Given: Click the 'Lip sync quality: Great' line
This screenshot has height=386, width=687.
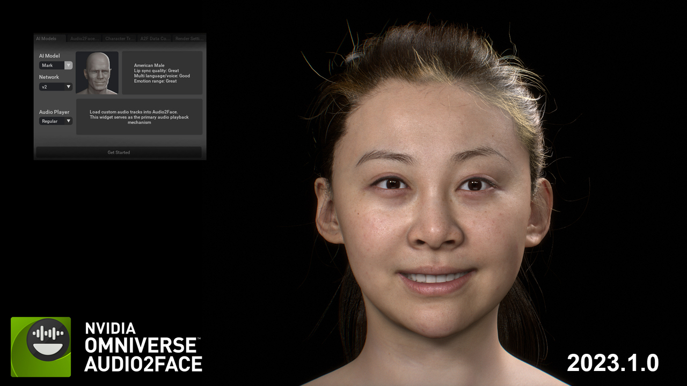Looking at the screenshot, I should [156, 71].
